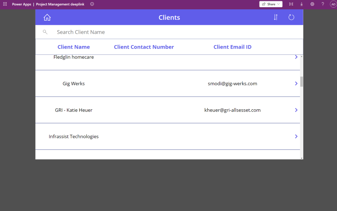Click the client list scrollbar thumb
This screenshot has height=211, width=337.
(x=302, y=81)
